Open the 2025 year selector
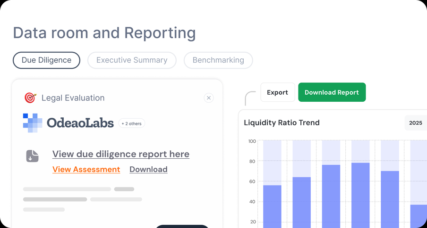 [x=416, y=123]
